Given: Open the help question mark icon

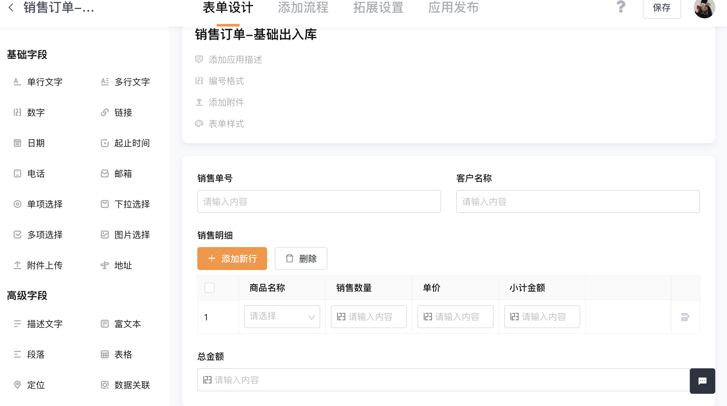Looking at the screenshot, I should click(x=621, y=7).
